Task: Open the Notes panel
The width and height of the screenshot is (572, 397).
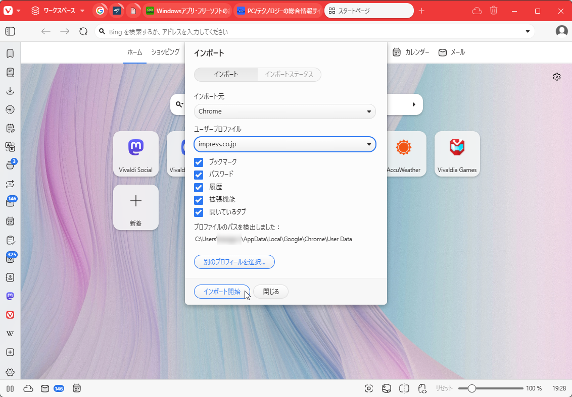Action: [x=10, y=128]
